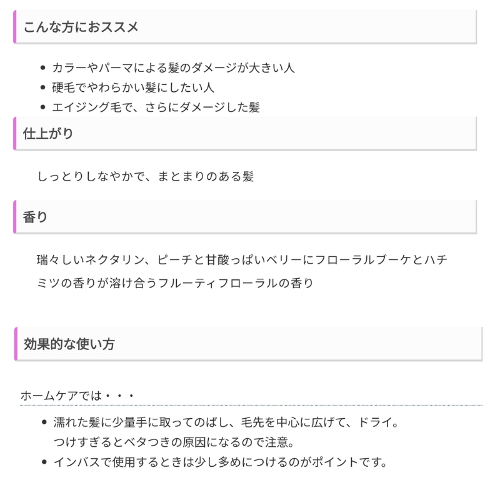Click the つけすぎるとベタつき warning line
The image size is (500, 500).
tap(174, 442)
